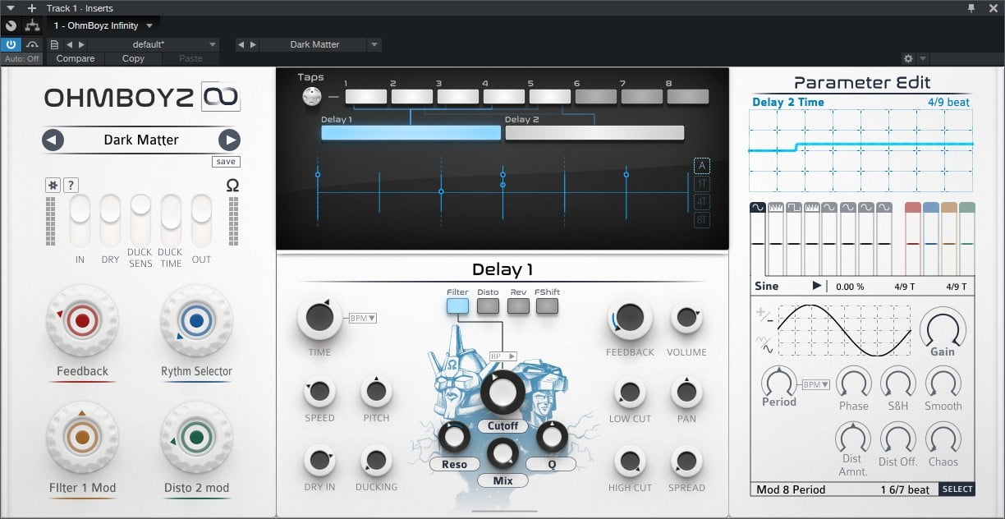This screenshot has height=519, width=1005.
Task: Click the play arrow next to Sine
Action: 816,286
